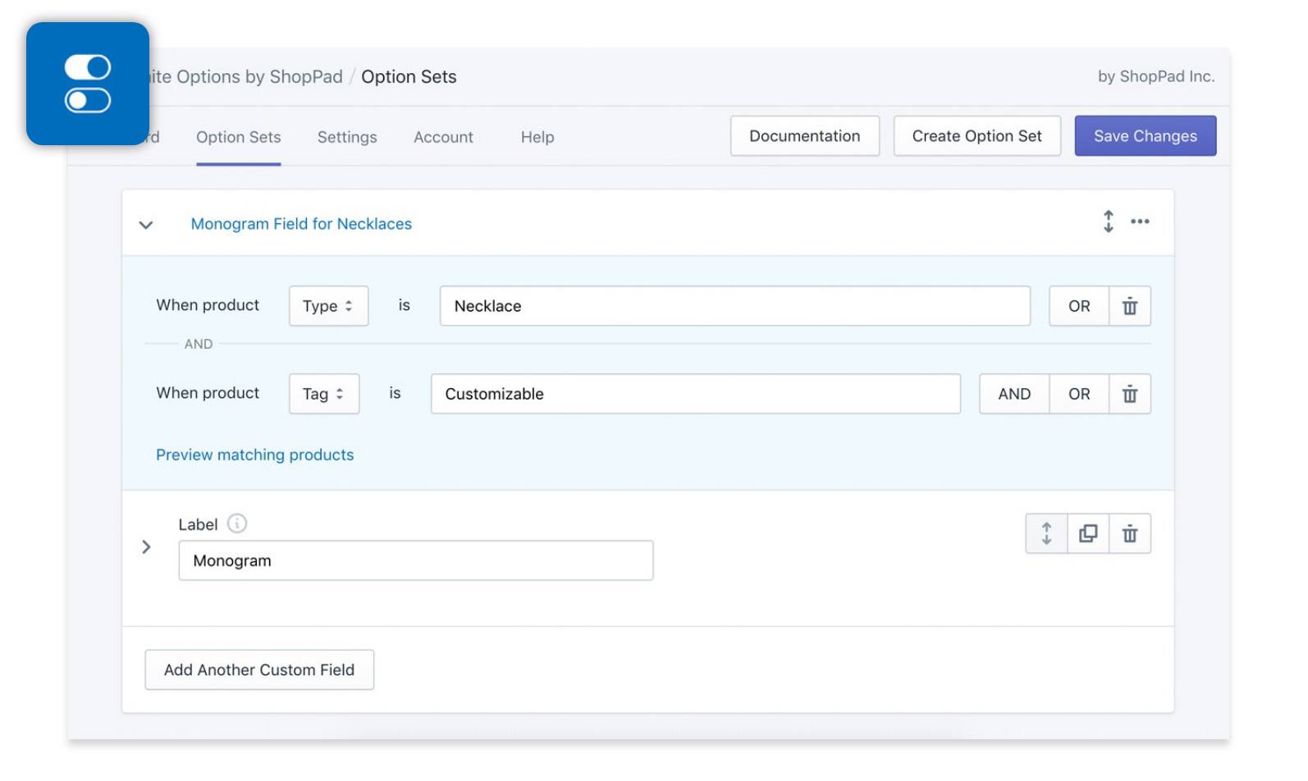This screenshot has width=1308, height=781.
Task: Click the Options by ShopPad breadcrumb
Action: 246,76
